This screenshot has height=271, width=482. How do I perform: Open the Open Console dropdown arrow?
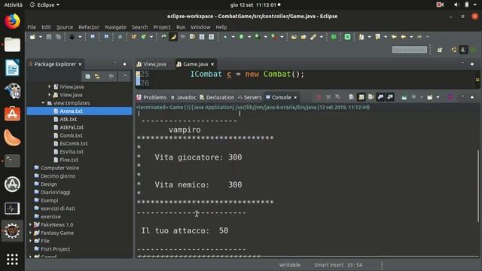[x=438, y=97]
